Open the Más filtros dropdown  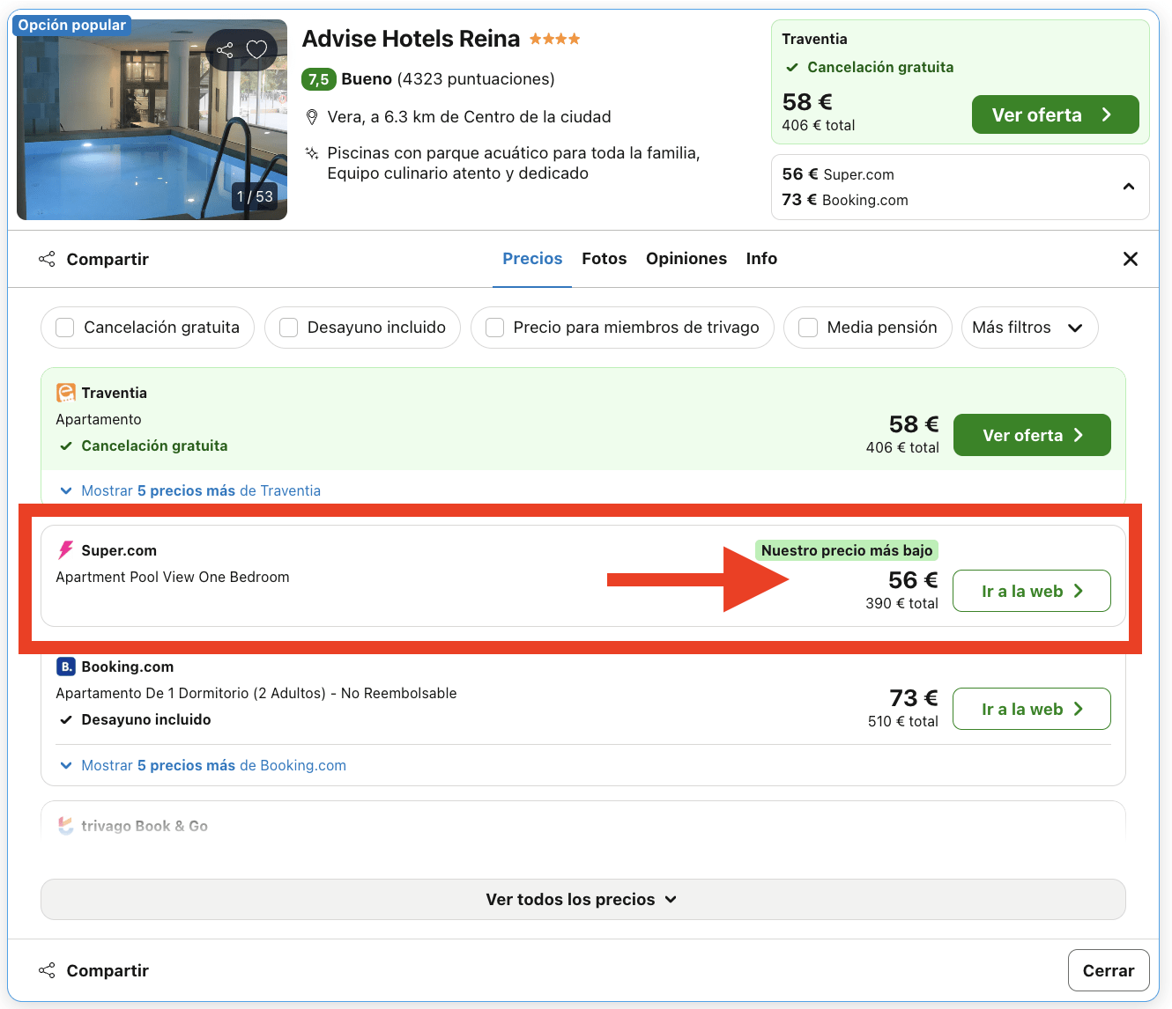(1029, 327)
